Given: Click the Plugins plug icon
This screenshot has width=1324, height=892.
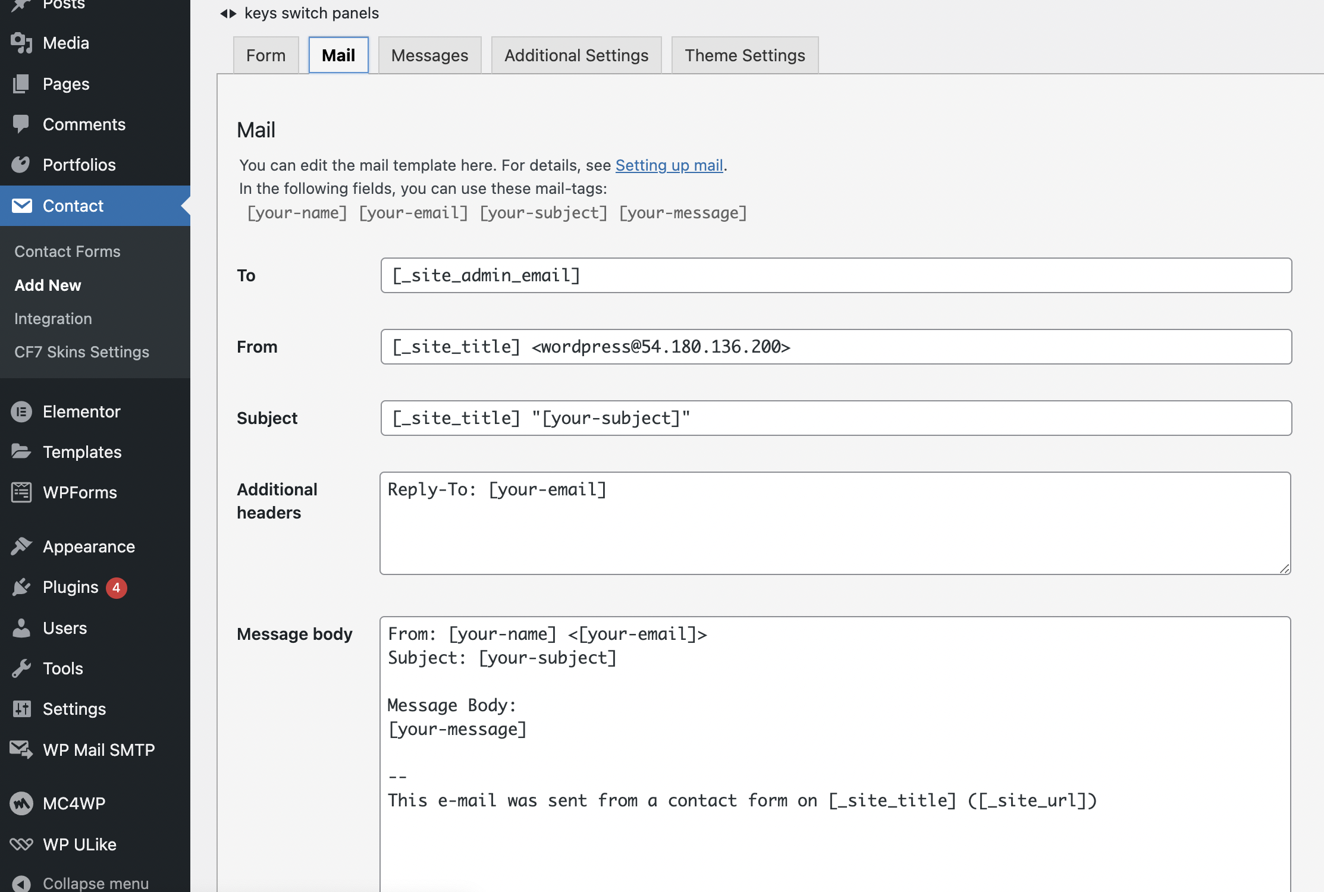Looking at the screenshot, I should [21, 588].
